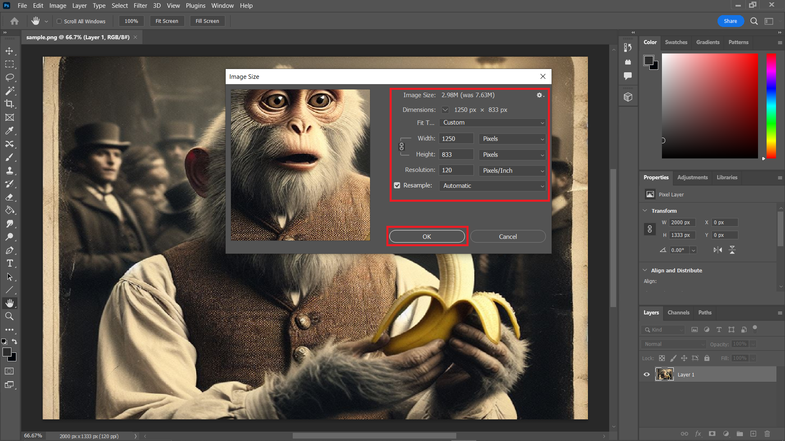The width and height of the screenshot is (785, 441).
Task: Activate the Zoom tool
Action: point(10,316)
